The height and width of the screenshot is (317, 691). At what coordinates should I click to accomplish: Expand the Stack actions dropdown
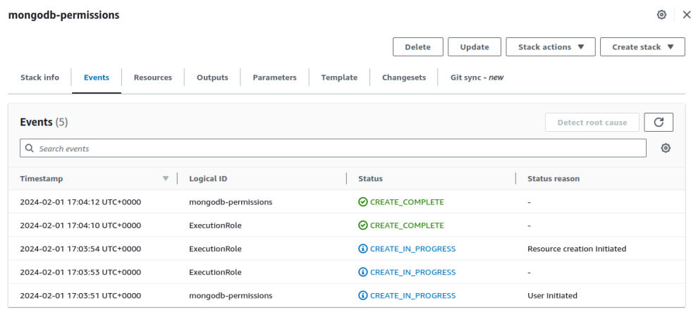pyautogui.click(x=551, y=46)
